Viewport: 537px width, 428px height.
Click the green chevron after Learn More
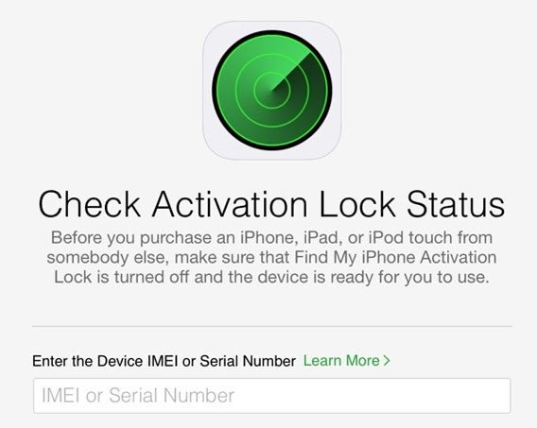coord(387,361)
